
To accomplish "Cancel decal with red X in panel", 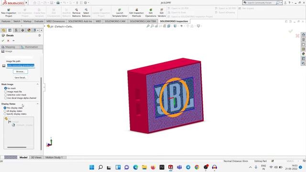I will (8, 41).
